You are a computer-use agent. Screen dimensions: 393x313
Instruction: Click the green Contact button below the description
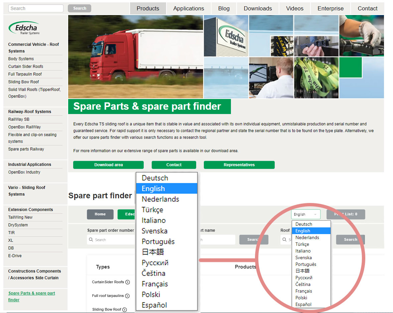coord(174,165)
